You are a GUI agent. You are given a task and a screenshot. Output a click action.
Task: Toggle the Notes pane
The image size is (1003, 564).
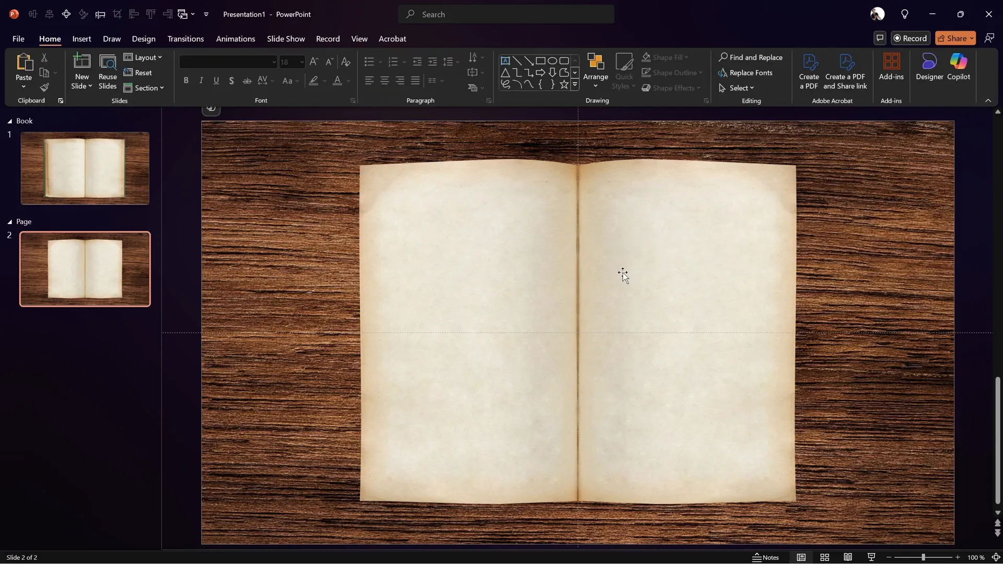pos(766,557)
